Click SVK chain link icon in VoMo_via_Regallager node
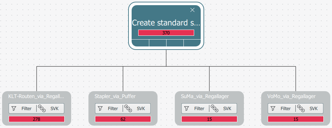 [301, 108]
